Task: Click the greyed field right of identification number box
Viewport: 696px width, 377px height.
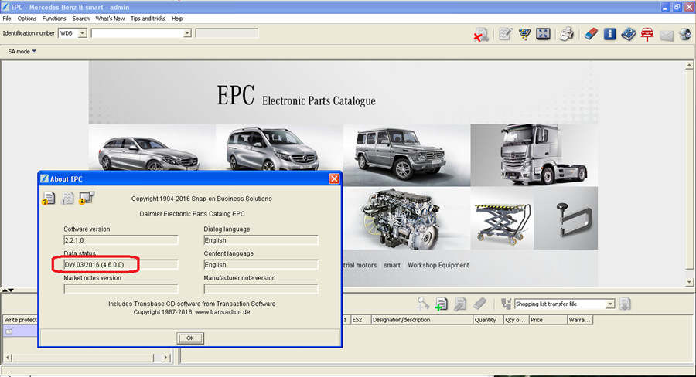Action: click(227, 33)
